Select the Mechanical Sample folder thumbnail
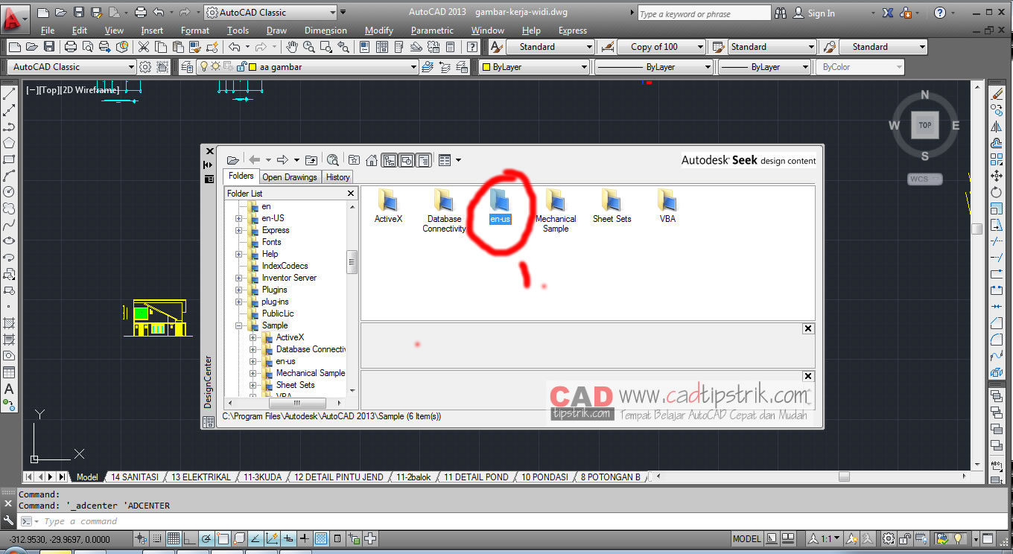The image size is (1013, 554). [556, 211]
